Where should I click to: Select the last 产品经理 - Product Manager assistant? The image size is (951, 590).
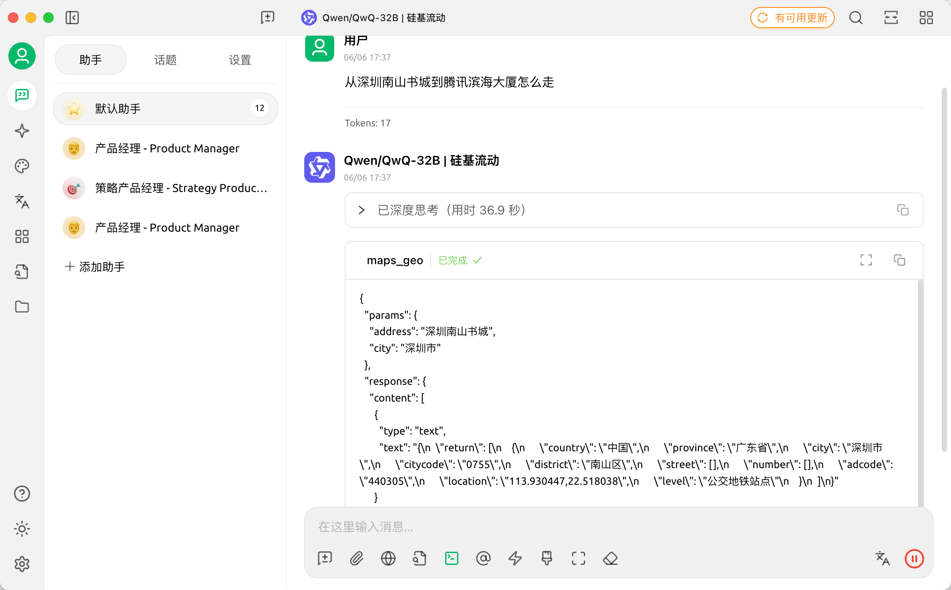point(166,228)
